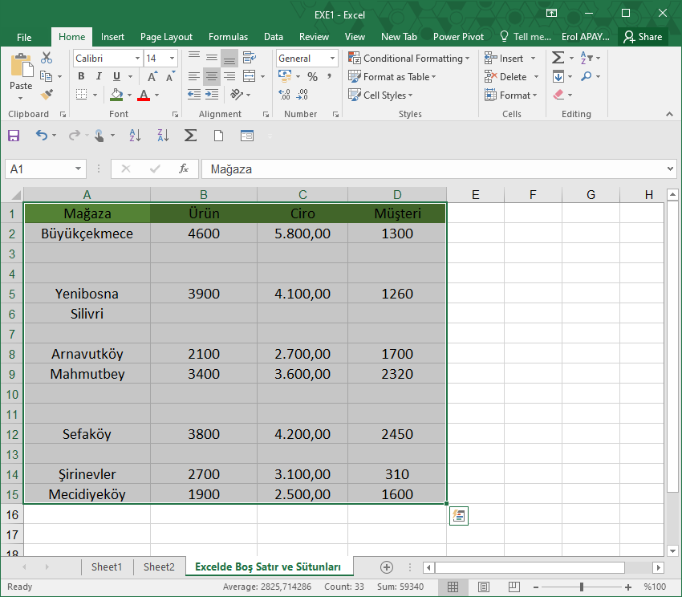Open Conditional Formatting options
Image resolution: width=682 pixels, height=597 pixels.
(409, 58)
